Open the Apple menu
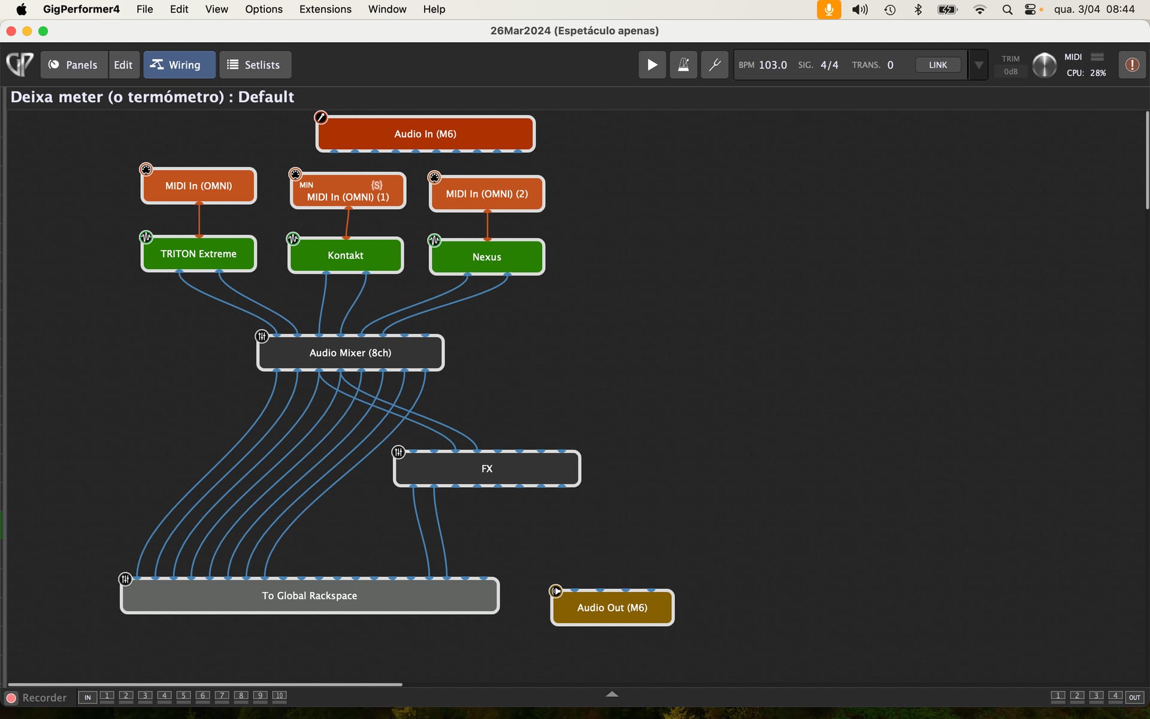Screen dimensions: 1150x719 [x=22, y=10]
